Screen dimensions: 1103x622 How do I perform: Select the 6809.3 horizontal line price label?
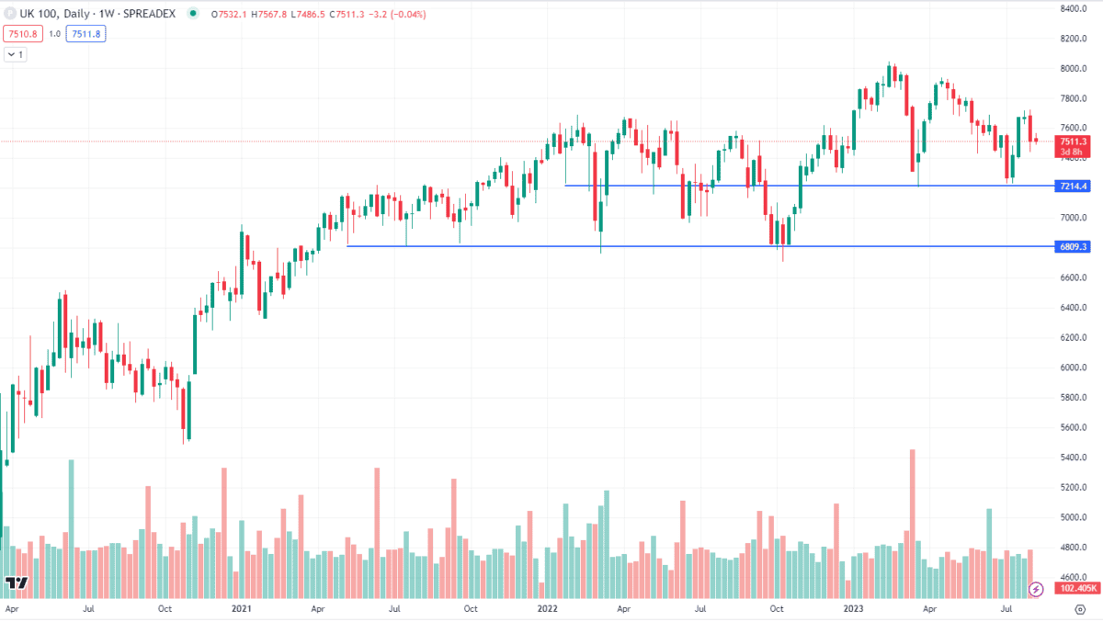pos(1074,246)
